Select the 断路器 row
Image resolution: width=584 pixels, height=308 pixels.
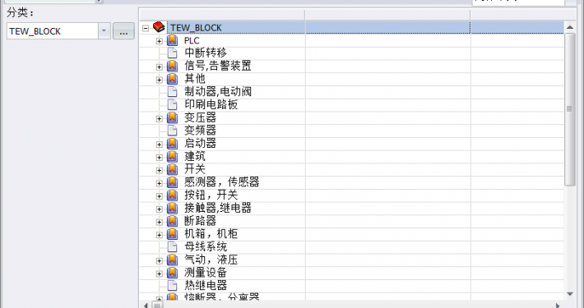tap(351, 221)
